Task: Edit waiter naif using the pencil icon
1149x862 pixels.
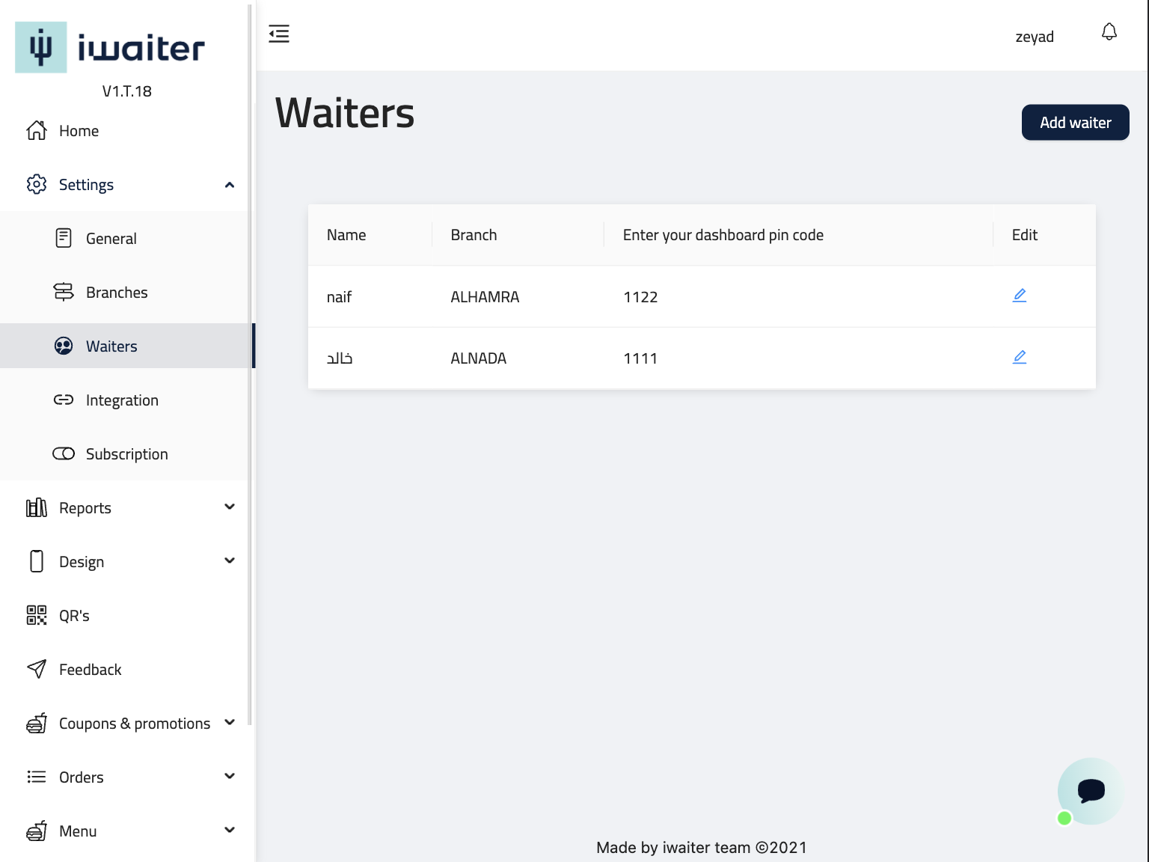Action: pos(1019,296)
